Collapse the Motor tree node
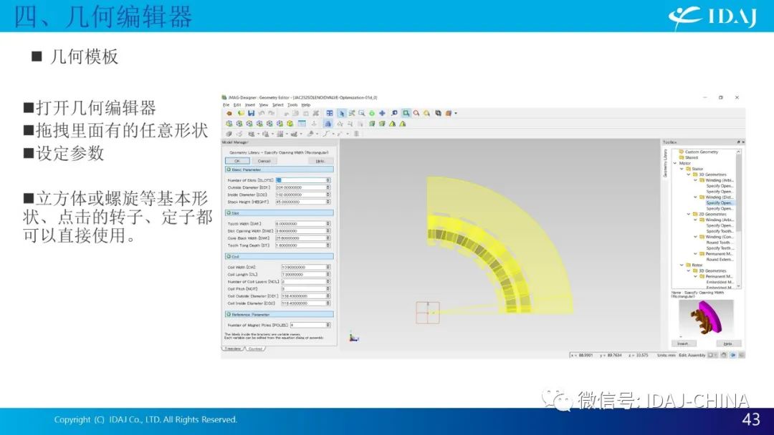 (675, 163)
